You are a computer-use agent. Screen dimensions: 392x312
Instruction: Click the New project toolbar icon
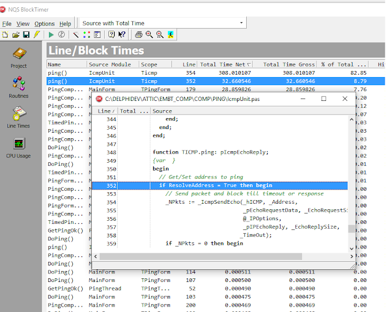(5, 34)
